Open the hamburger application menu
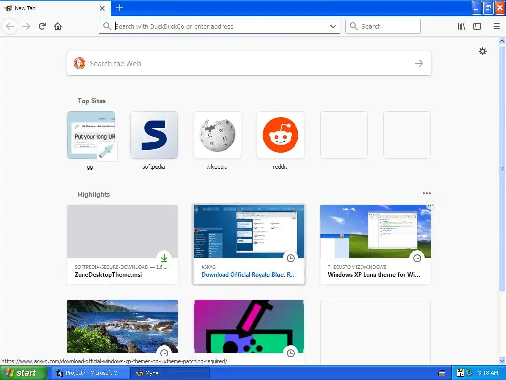The image size is (506, 380). pyautogui.click(x=497, y=26)
